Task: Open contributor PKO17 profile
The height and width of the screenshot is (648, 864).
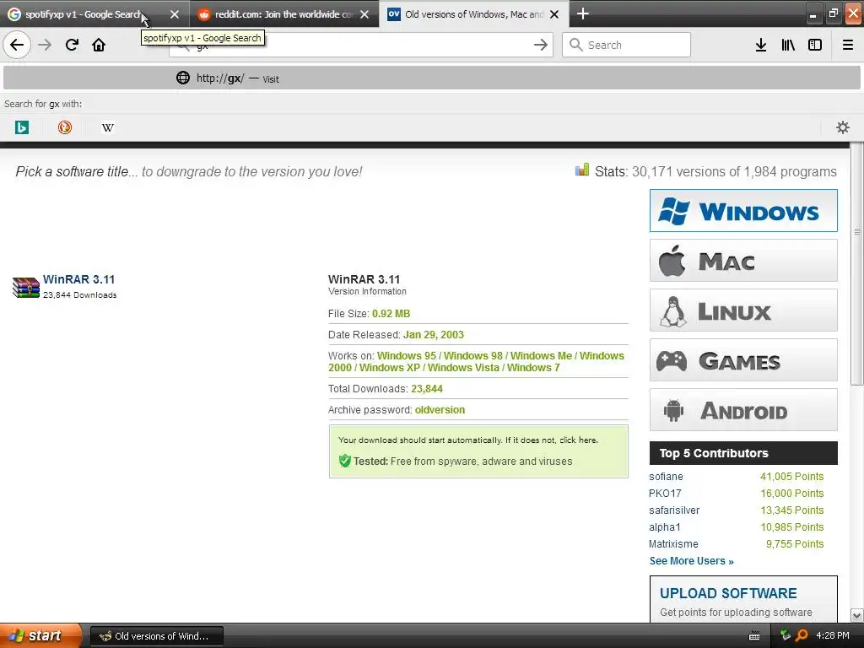Action: (665, 493)
